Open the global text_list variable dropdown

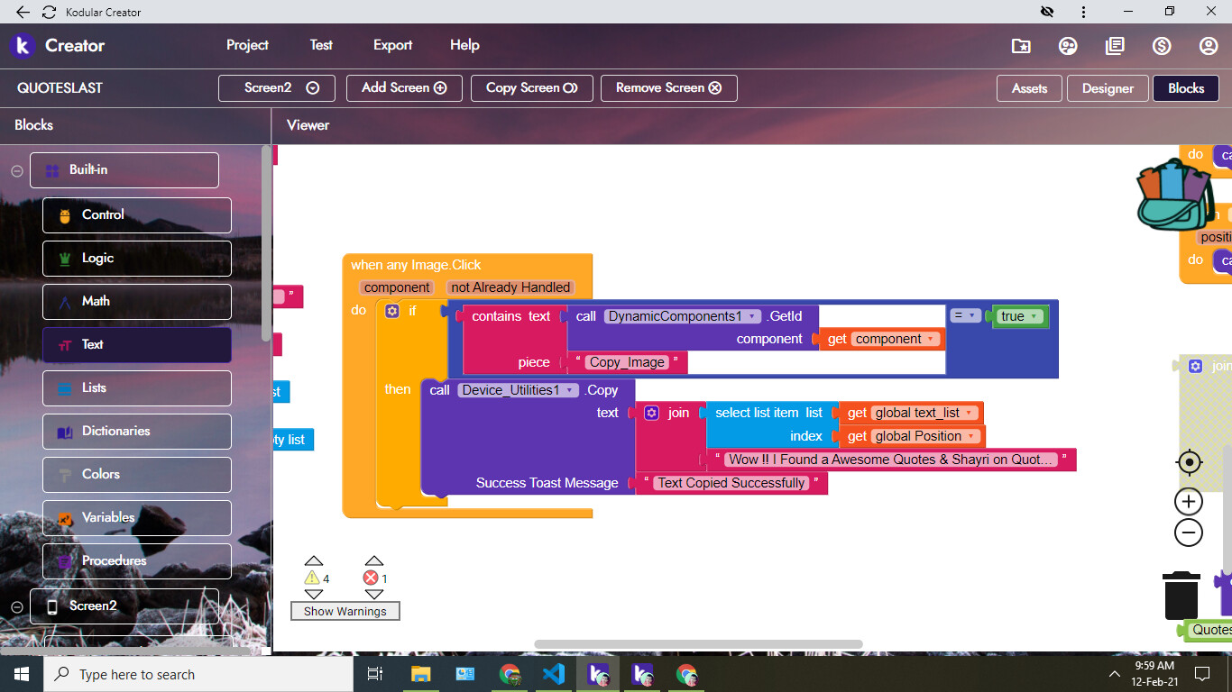coord(970,413)
